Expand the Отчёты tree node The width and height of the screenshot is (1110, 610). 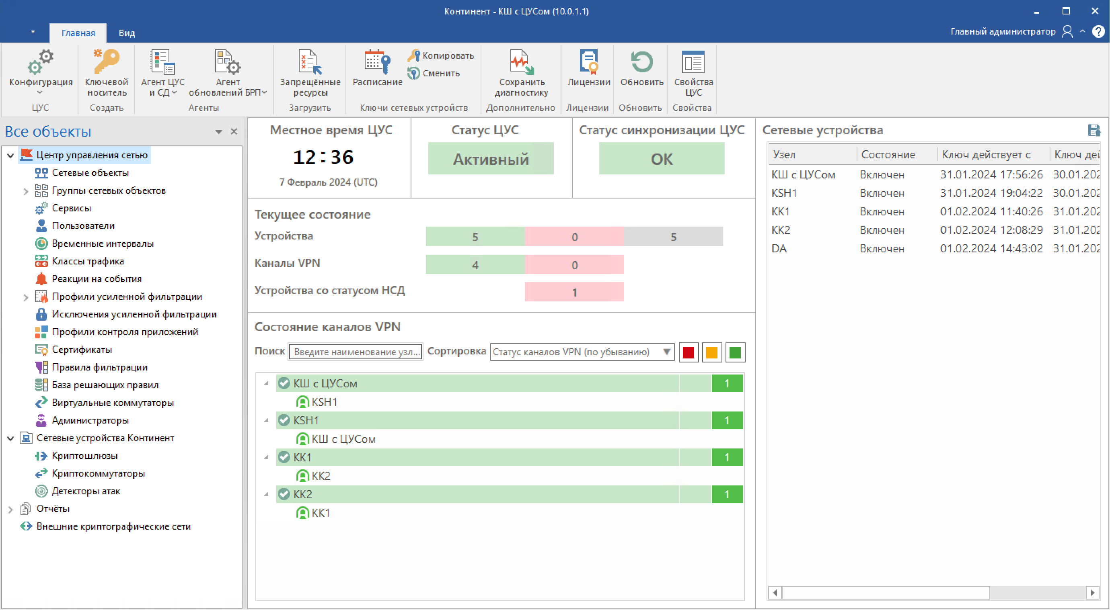click(10, 509)
